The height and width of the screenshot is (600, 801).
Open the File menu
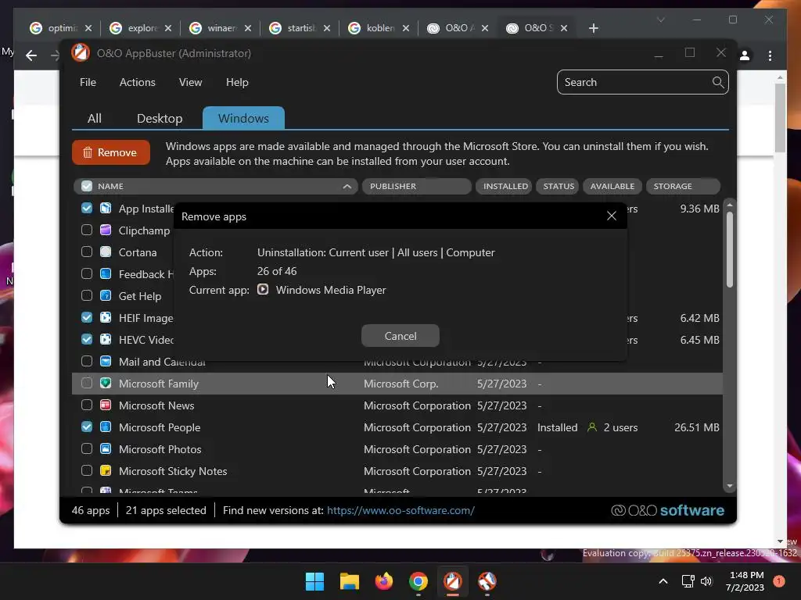click(88, 82)
